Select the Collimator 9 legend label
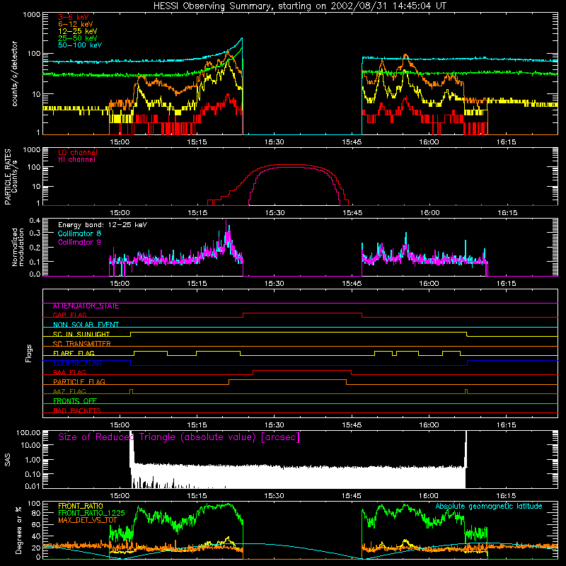Viewport: 566px width, 566px height. coord(79,242)
